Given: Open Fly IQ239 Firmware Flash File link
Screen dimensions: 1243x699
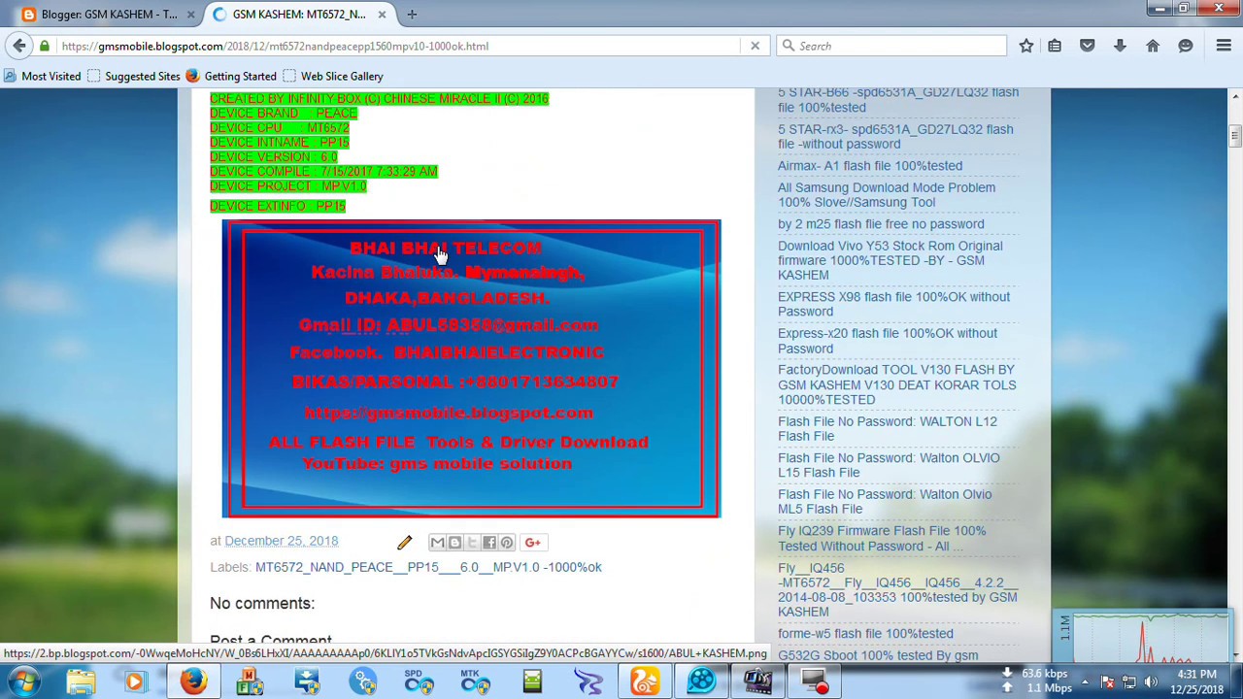Looking at the screenshot, I should [x=882, y=538].
